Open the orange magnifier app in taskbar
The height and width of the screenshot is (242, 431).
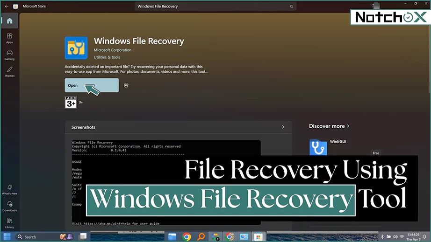click(x=201, y=236)
